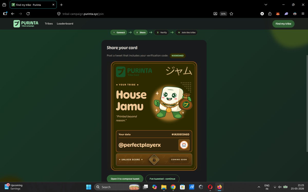Click the profile avatar on the card
The width and height of the screenshot is (308, 192).
pos(184,145)
